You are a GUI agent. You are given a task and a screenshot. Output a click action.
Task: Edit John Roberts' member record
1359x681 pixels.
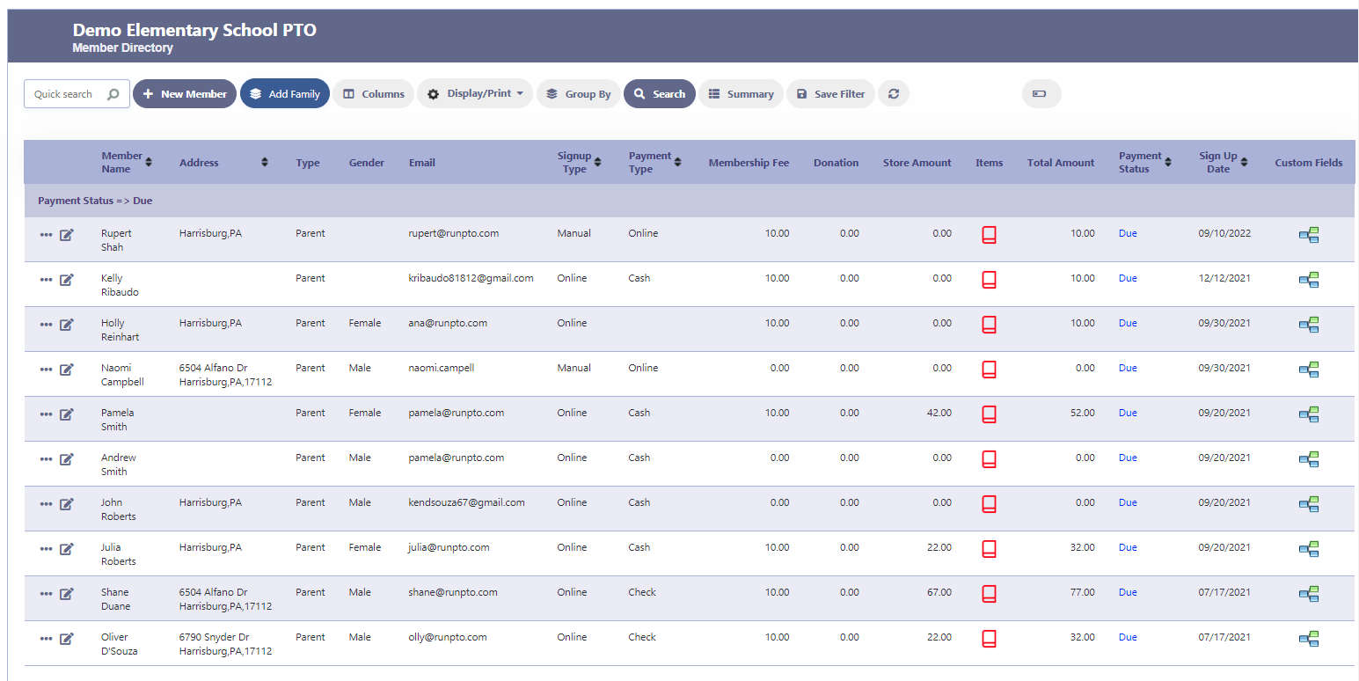click(67, 504)
